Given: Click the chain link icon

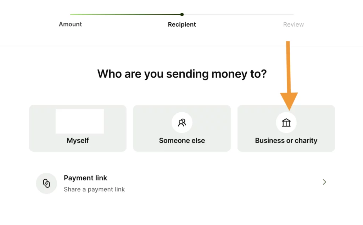Looking at the screenshot, I should [46, 183].
